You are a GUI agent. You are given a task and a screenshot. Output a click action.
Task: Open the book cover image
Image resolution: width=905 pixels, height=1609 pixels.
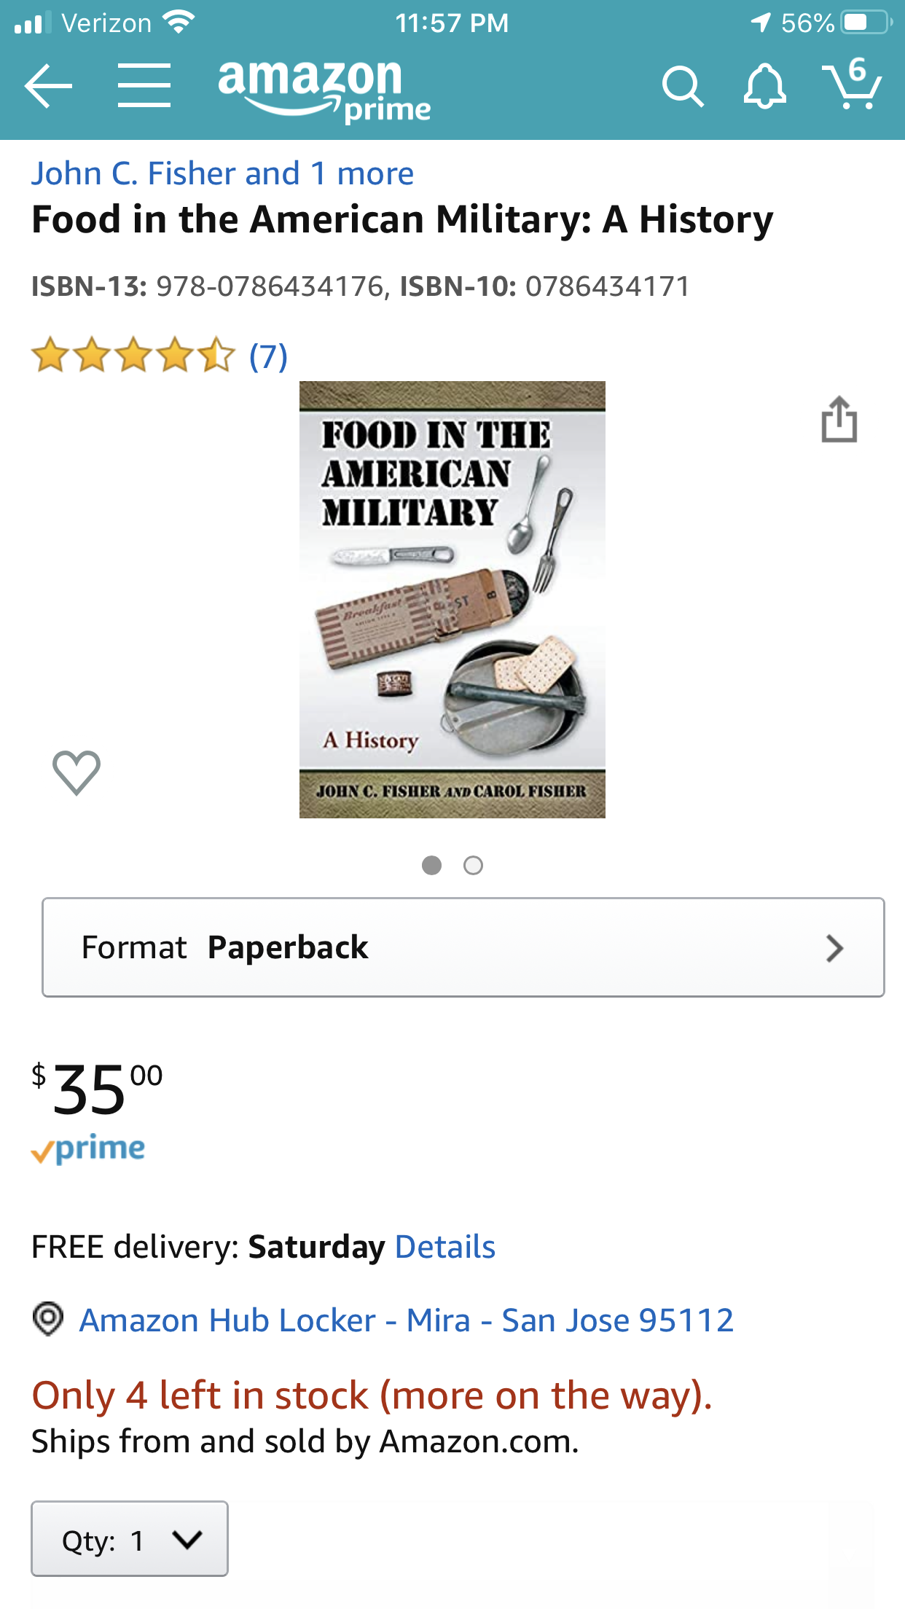click(452, 600)
